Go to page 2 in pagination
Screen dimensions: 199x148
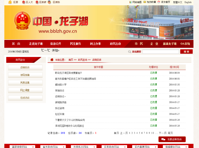point(132,133)
